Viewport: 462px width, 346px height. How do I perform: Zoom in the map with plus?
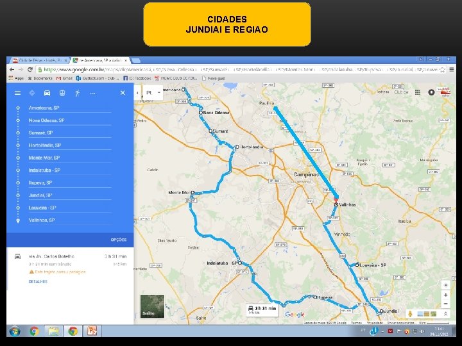tap(445, 295)
